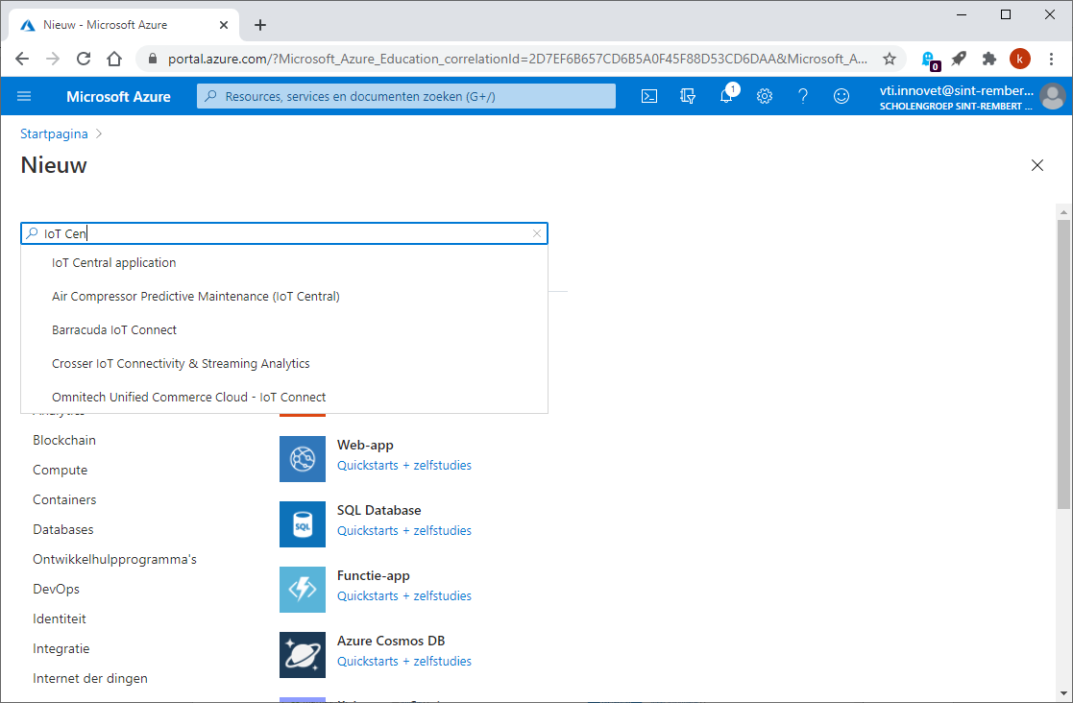The width and height of the screenshot is (1073, 703).
Task: Clear the marketplace search text
Action: pos(537,234)
